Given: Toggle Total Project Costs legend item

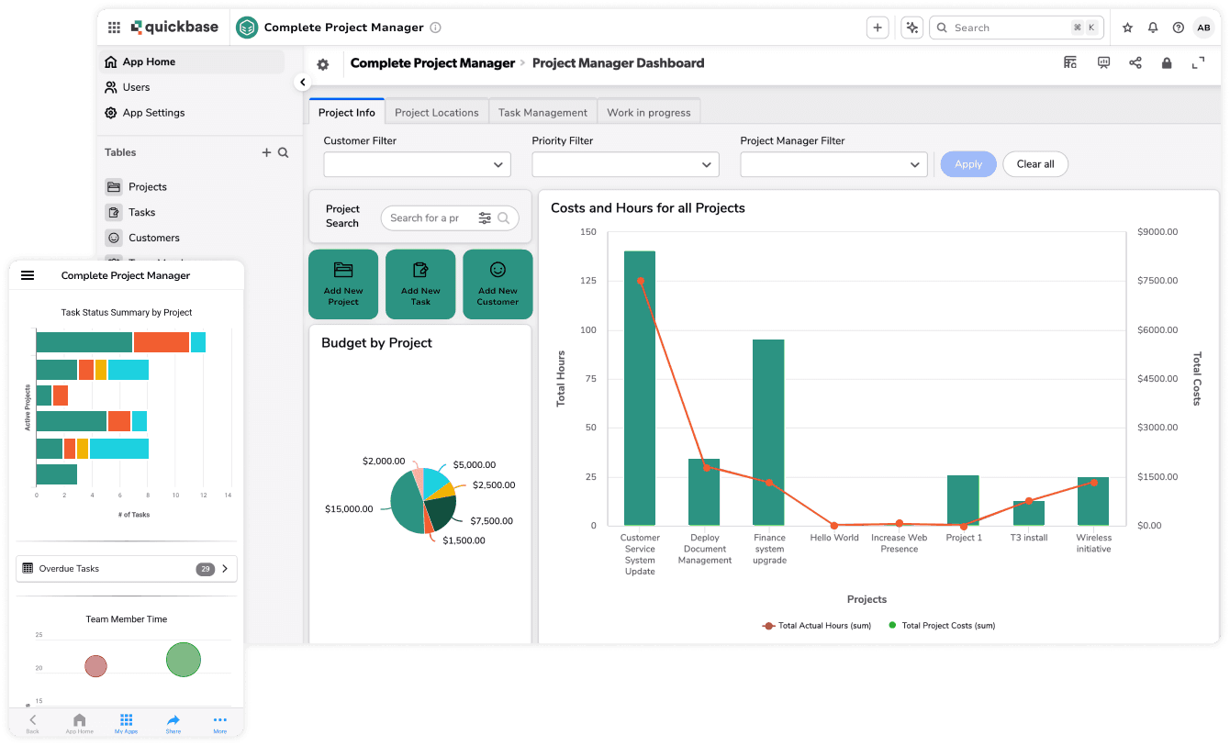Looking at the screenshot, I should point(942,625).
